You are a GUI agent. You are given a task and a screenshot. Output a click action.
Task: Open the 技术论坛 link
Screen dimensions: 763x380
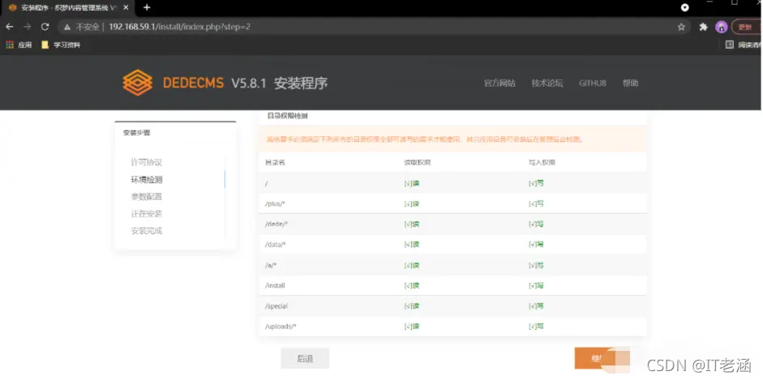point(547,83)
